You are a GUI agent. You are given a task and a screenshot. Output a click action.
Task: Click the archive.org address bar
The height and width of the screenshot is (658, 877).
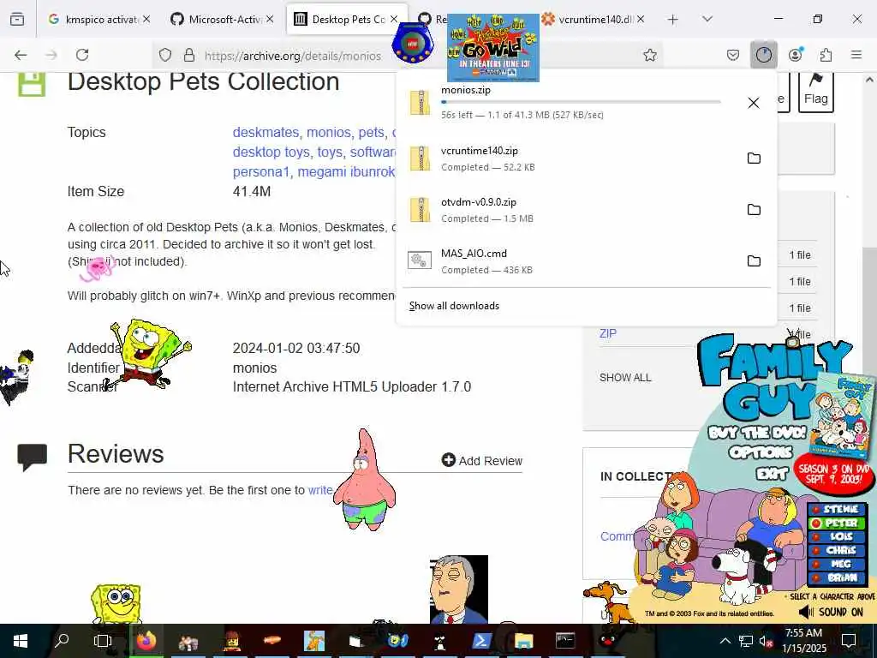tap(293, 56)
